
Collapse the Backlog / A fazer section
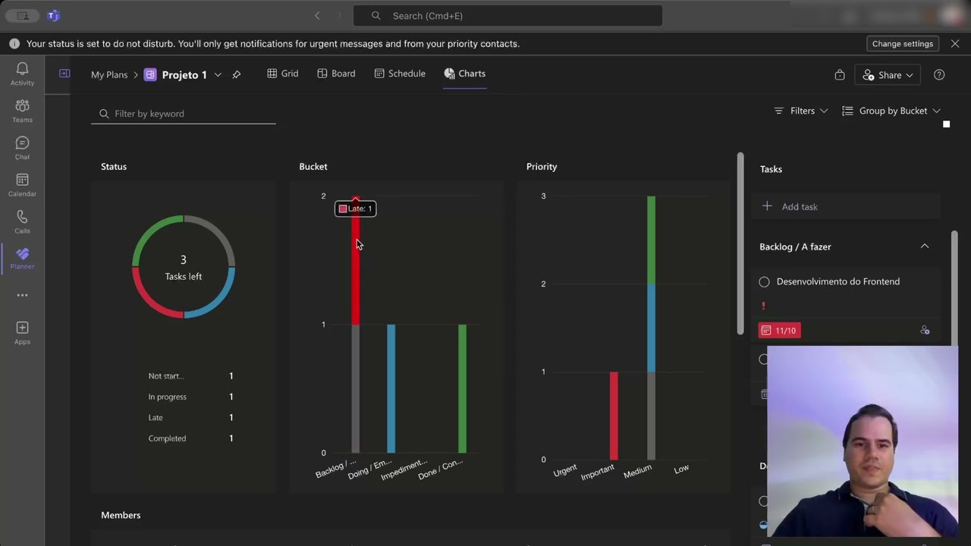coord(925,246)
